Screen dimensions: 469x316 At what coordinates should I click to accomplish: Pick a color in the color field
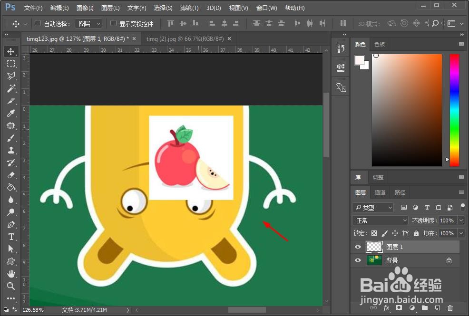(x=407, y=110)
